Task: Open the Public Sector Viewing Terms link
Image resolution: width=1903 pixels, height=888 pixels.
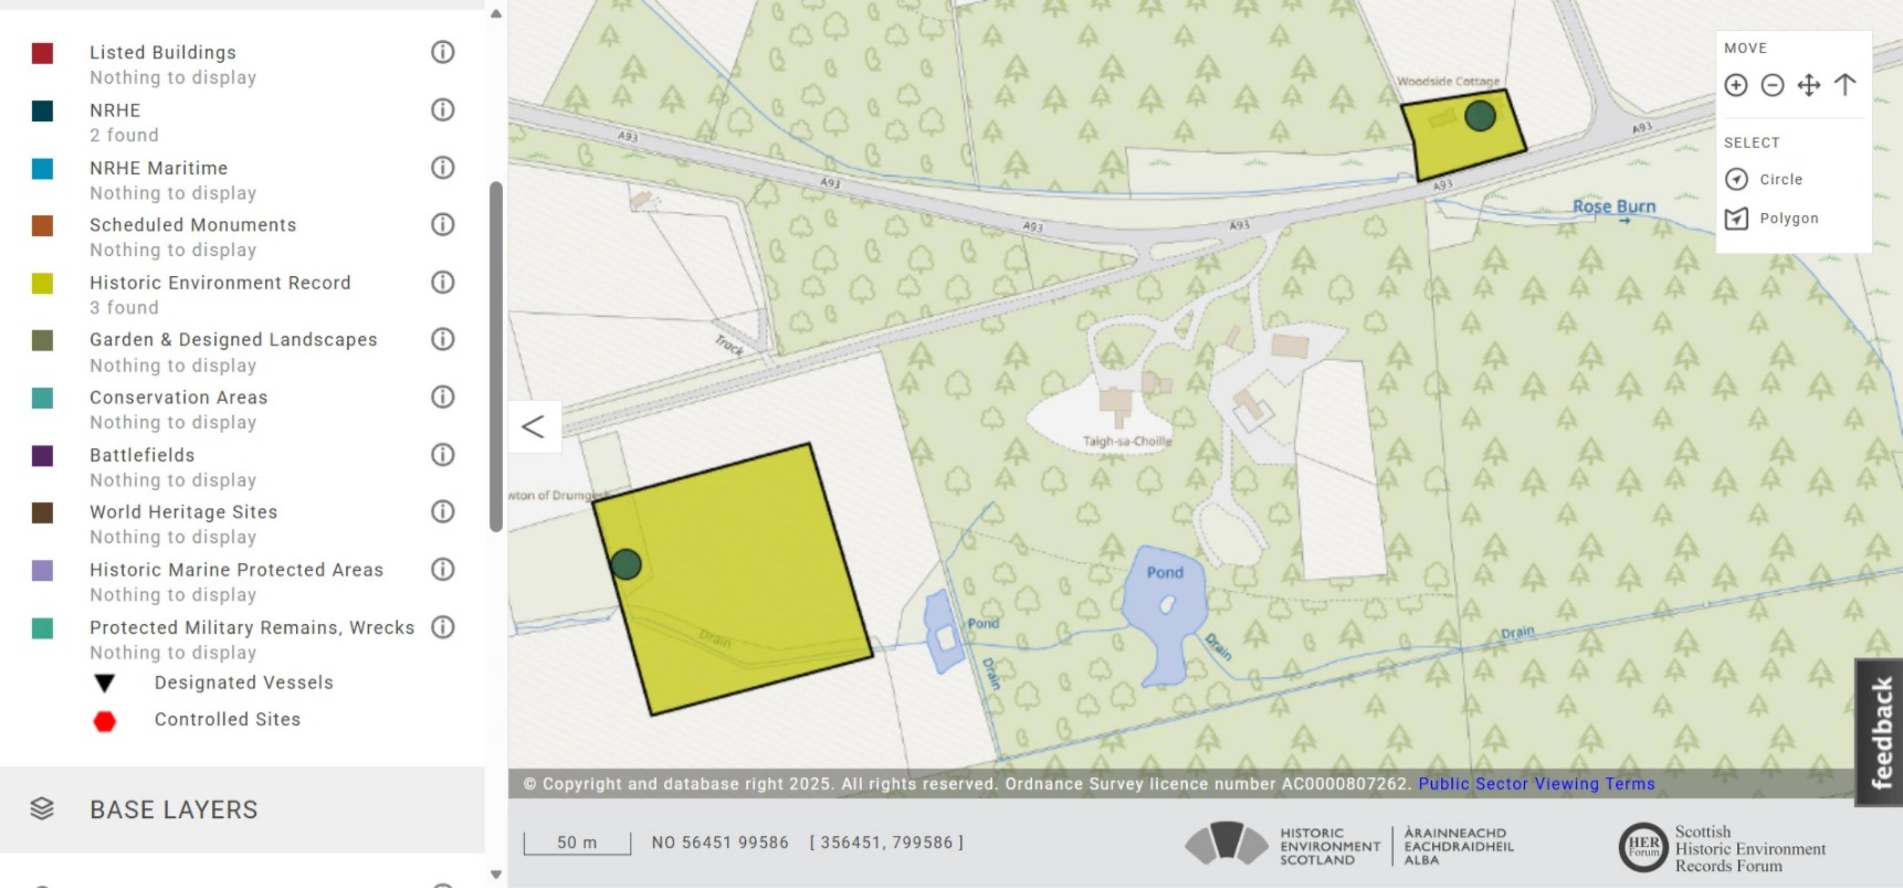Action: [x=1536, y=783]
